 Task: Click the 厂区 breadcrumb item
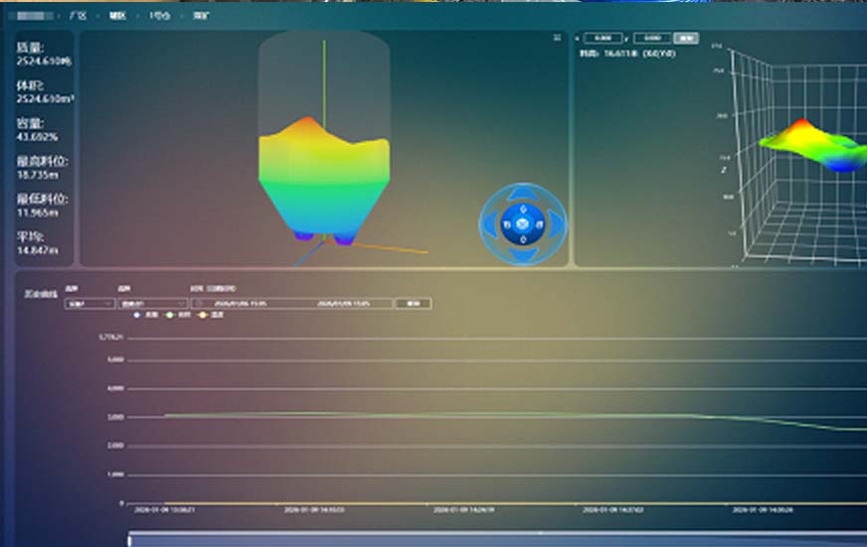(x=76, y=16)
